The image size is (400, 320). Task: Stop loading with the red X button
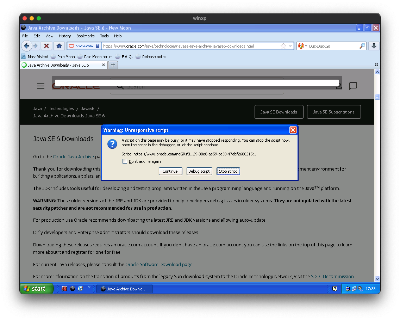pos(46,46)
